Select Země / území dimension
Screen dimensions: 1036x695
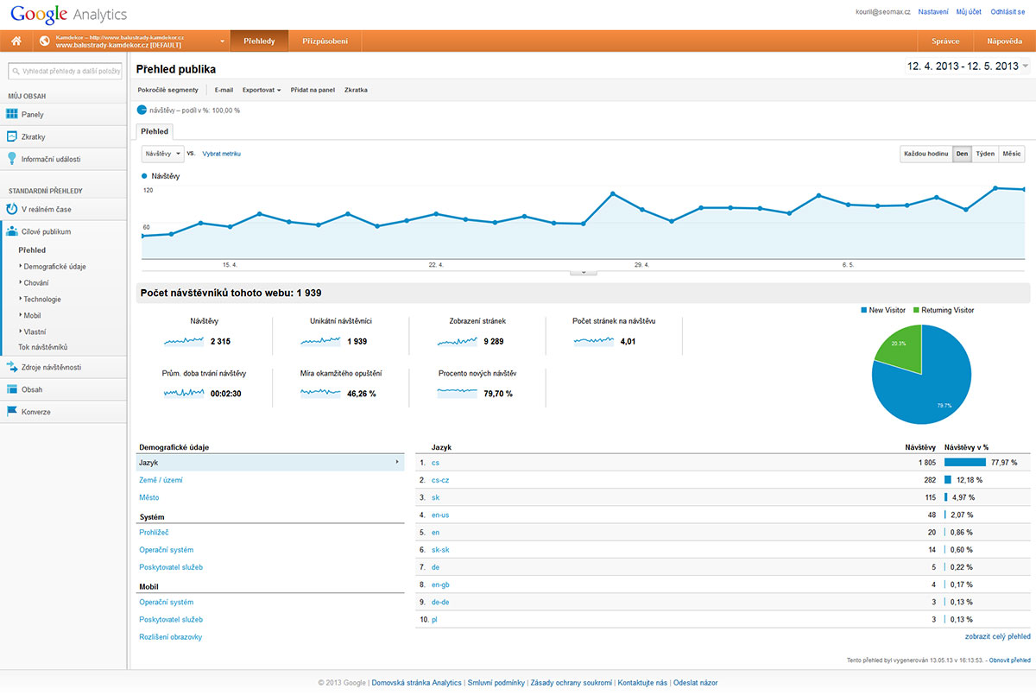point(161,480)
